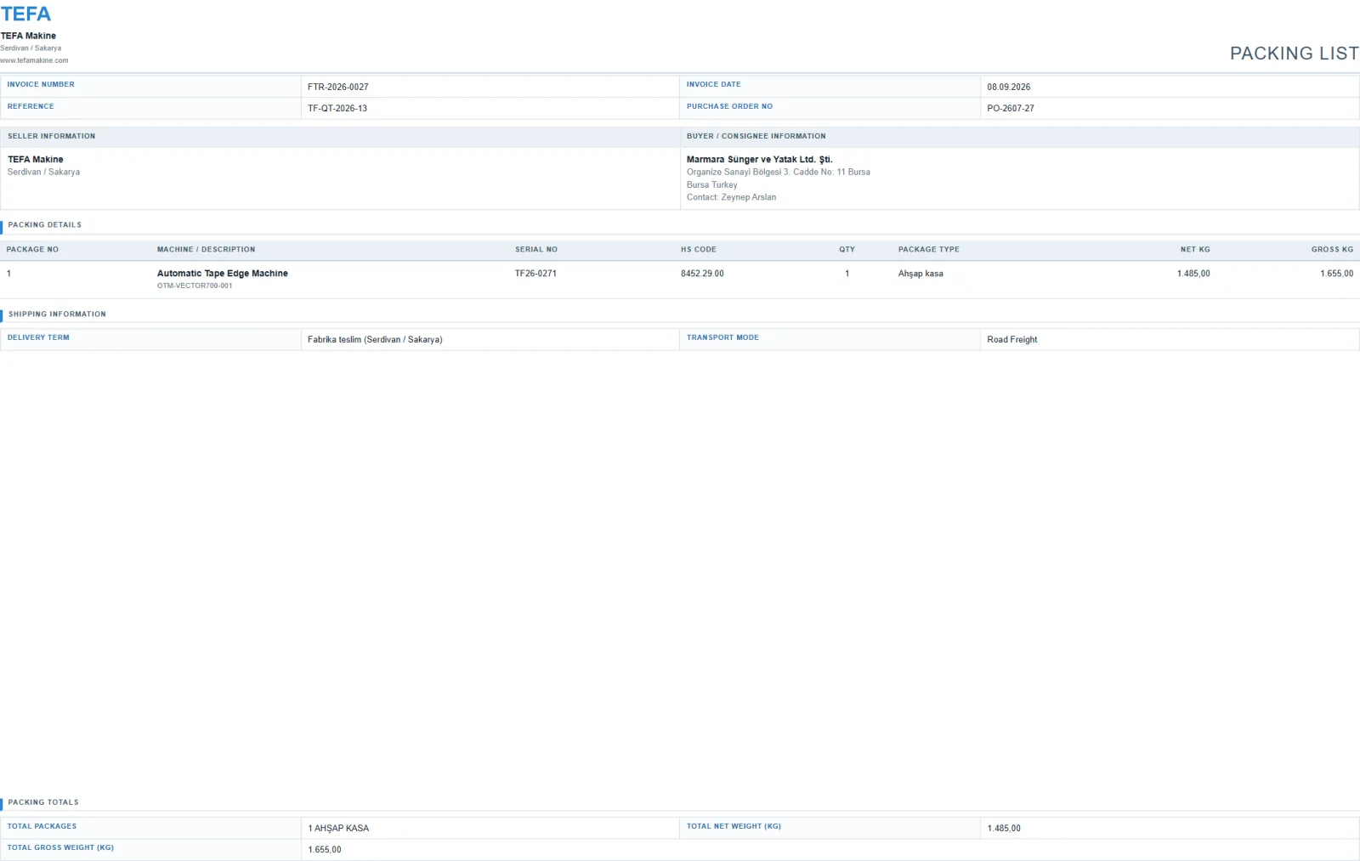Click the PACKAGE NO column header
The height and width of the screenshot is (861, 1360).
pos(32,249)
